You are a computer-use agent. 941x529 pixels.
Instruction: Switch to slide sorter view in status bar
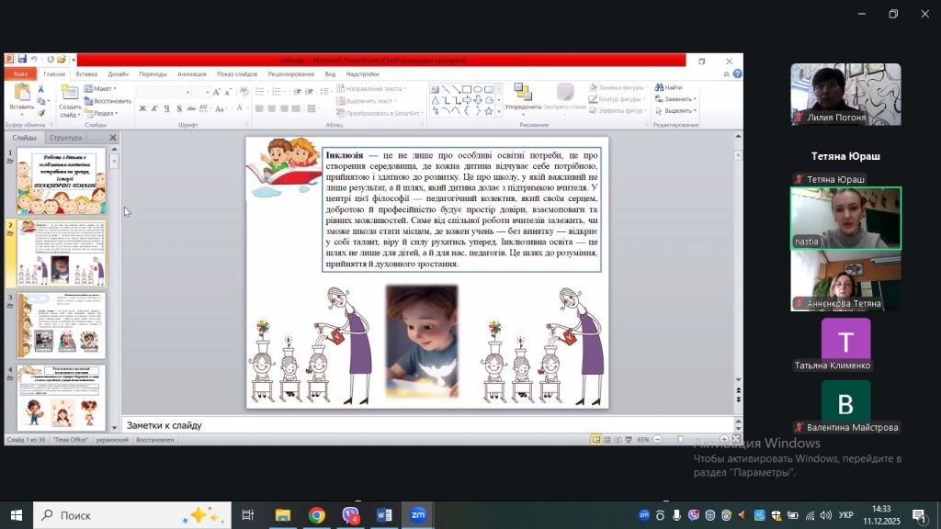(608, 440)
